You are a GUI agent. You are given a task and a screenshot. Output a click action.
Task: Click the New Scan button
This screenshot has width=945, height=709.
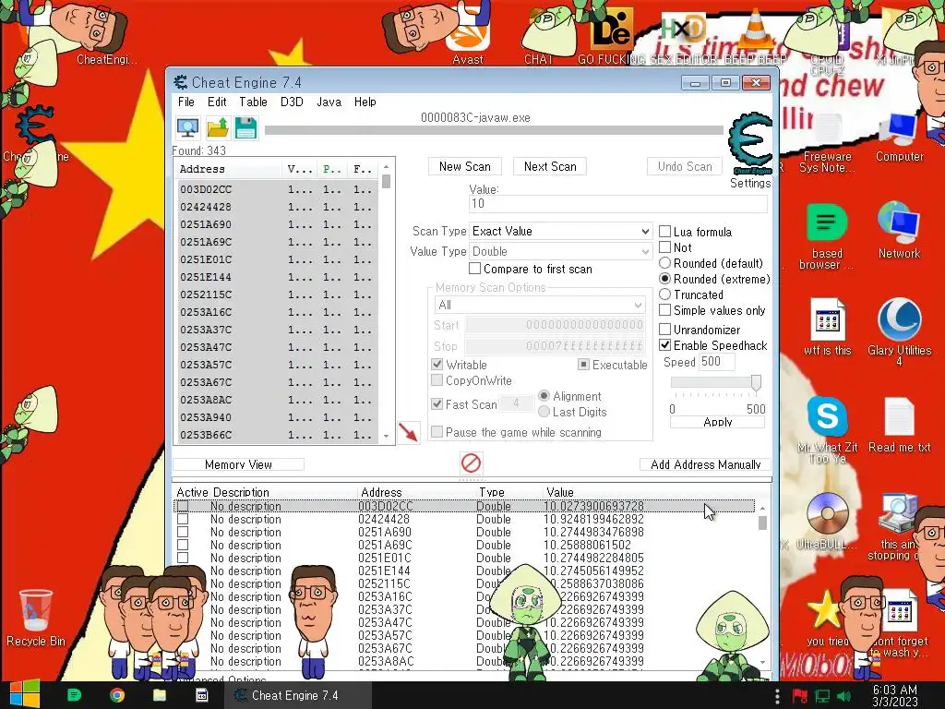coord(465,166)
